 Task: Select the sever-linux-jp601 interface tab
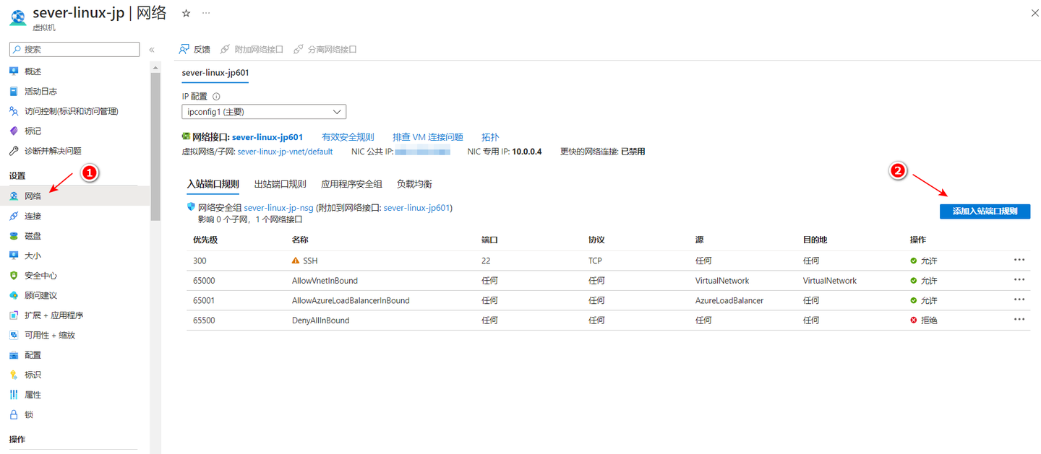coord(215,73)
